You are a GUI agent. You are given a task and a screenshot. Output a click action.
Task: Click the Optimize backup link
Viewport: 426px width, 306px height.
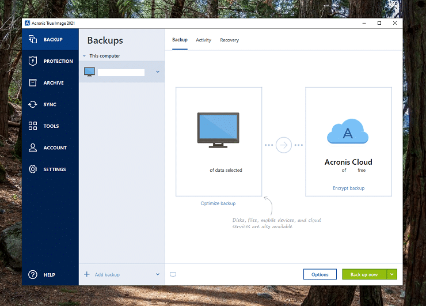pyautogui.click(x=218, y=203)
